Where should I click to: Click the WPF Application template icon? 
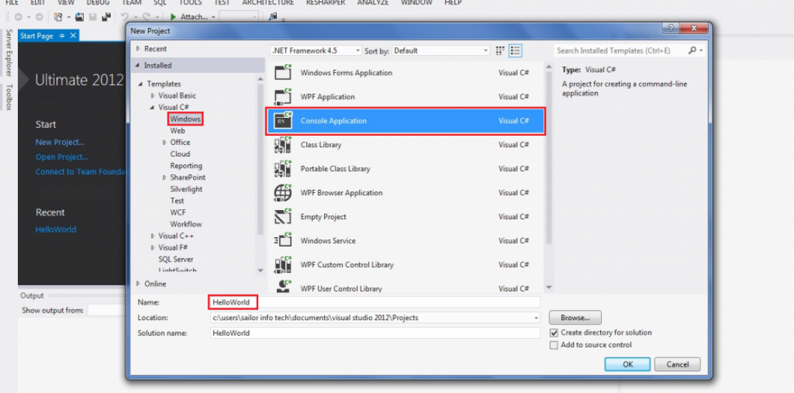283,96
